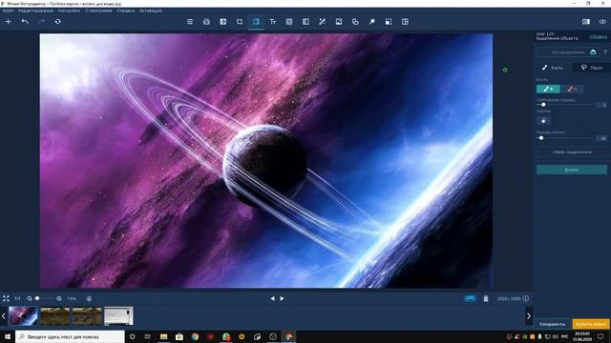
Task: Toggle the before/after comparison view
Action: click(x=586, y=22)
